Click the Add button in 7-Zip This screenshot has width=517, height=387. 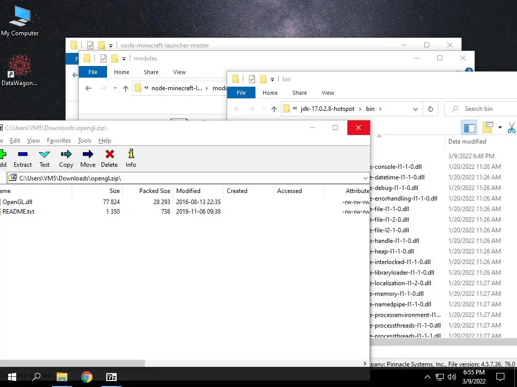coord(3,159)
